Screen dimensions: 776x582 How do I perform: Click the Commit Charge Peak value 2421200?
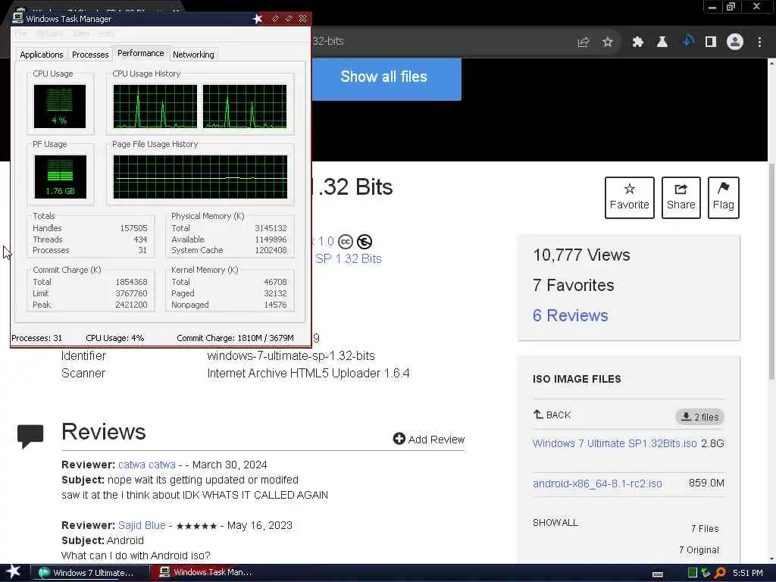[x=131, y=305]
